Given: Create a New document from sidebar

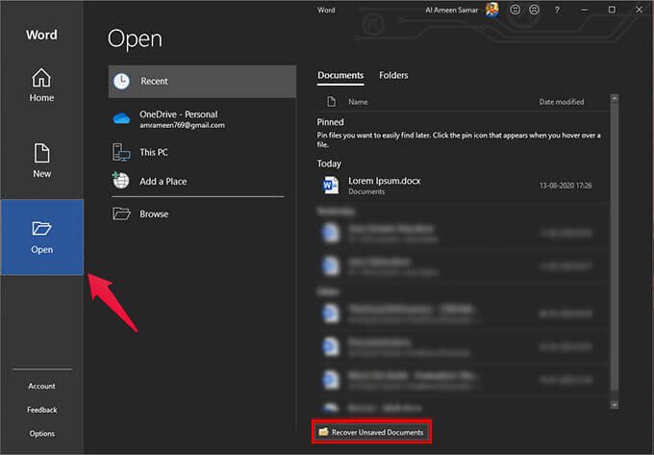Looking at the screenshot, I should [x=41, y=161].
